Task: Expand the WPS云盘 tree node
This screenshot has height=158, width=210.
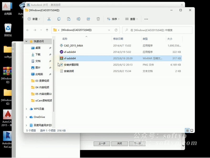Action: pos(27,109)
